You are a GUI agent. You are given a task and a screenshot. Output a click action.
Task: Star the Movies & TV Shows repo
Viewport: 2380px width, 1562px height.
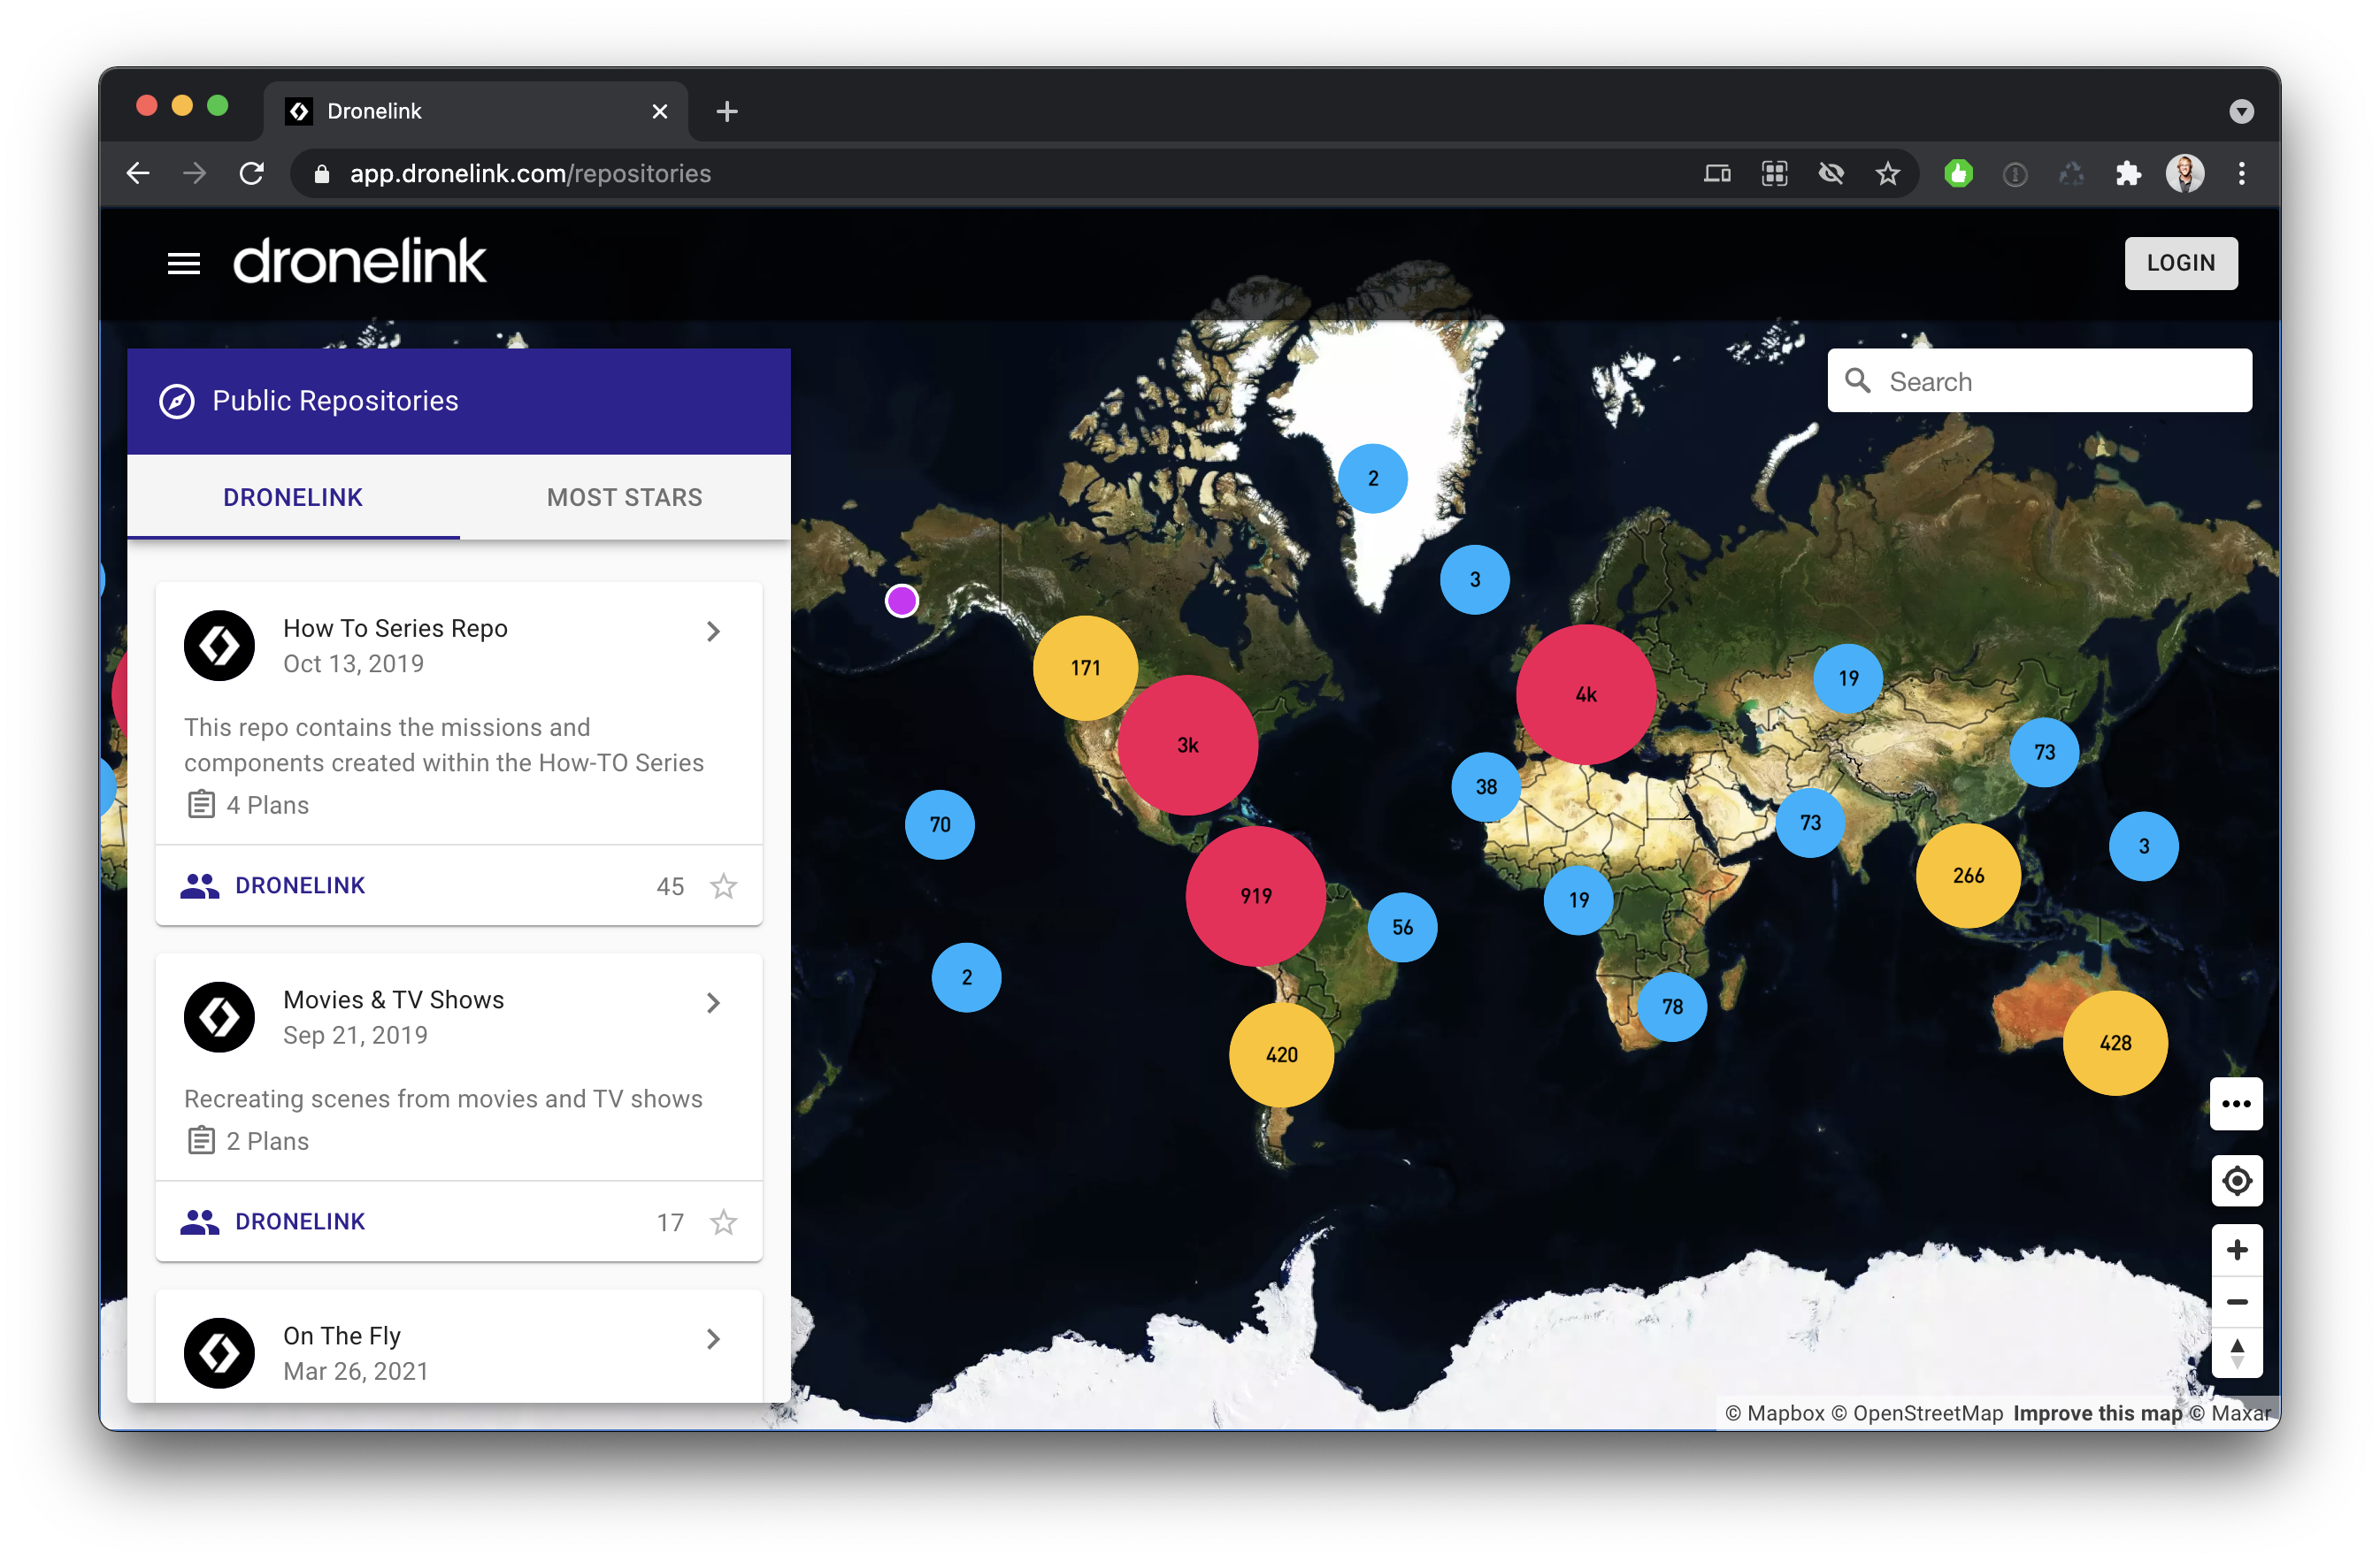coord(724,1221)
